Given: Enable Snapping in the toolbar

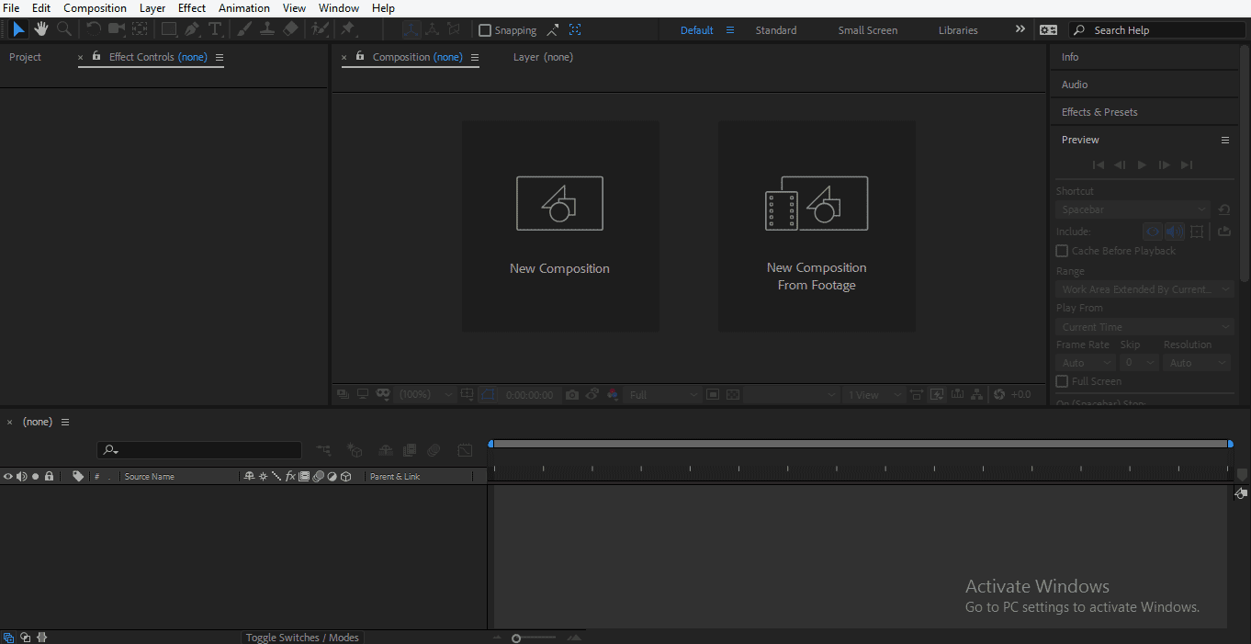Looking at the screenshot, I should click(x=485, y=29).
